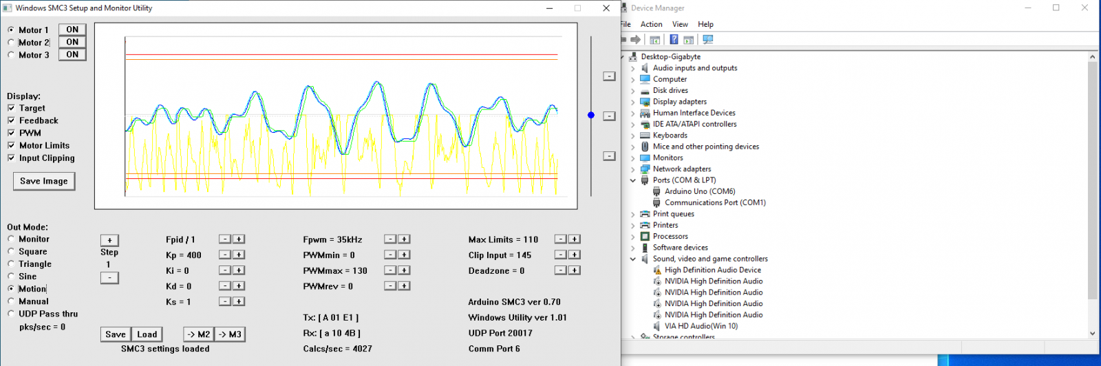Increase Deadzone with the plus button
This screenshot has width=1101, height=366.
[575, 270]
